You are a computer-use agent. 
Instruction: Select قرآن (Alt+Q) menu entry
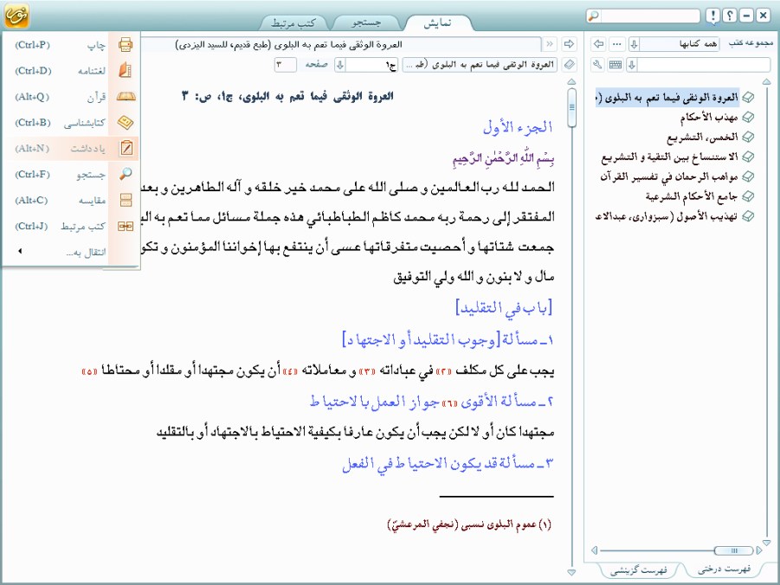click(x=71, y=97)
